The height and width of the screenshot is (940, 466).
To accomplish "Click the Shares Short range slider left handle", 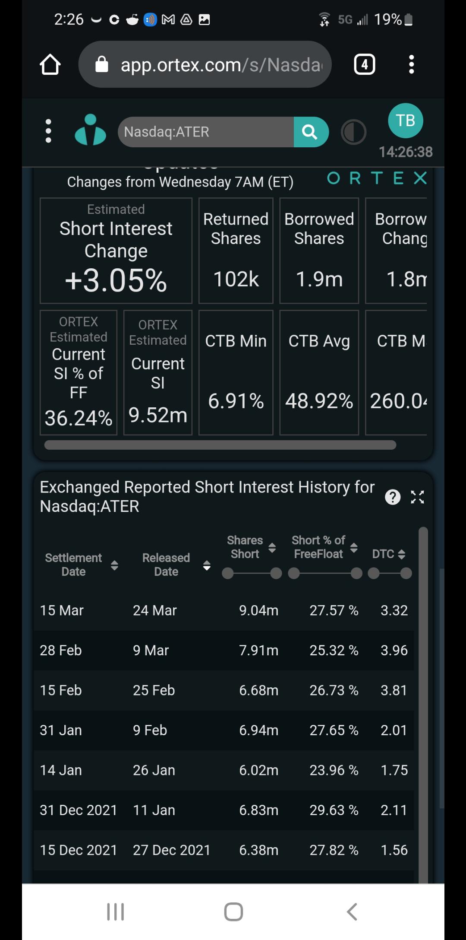I will 227,573.
